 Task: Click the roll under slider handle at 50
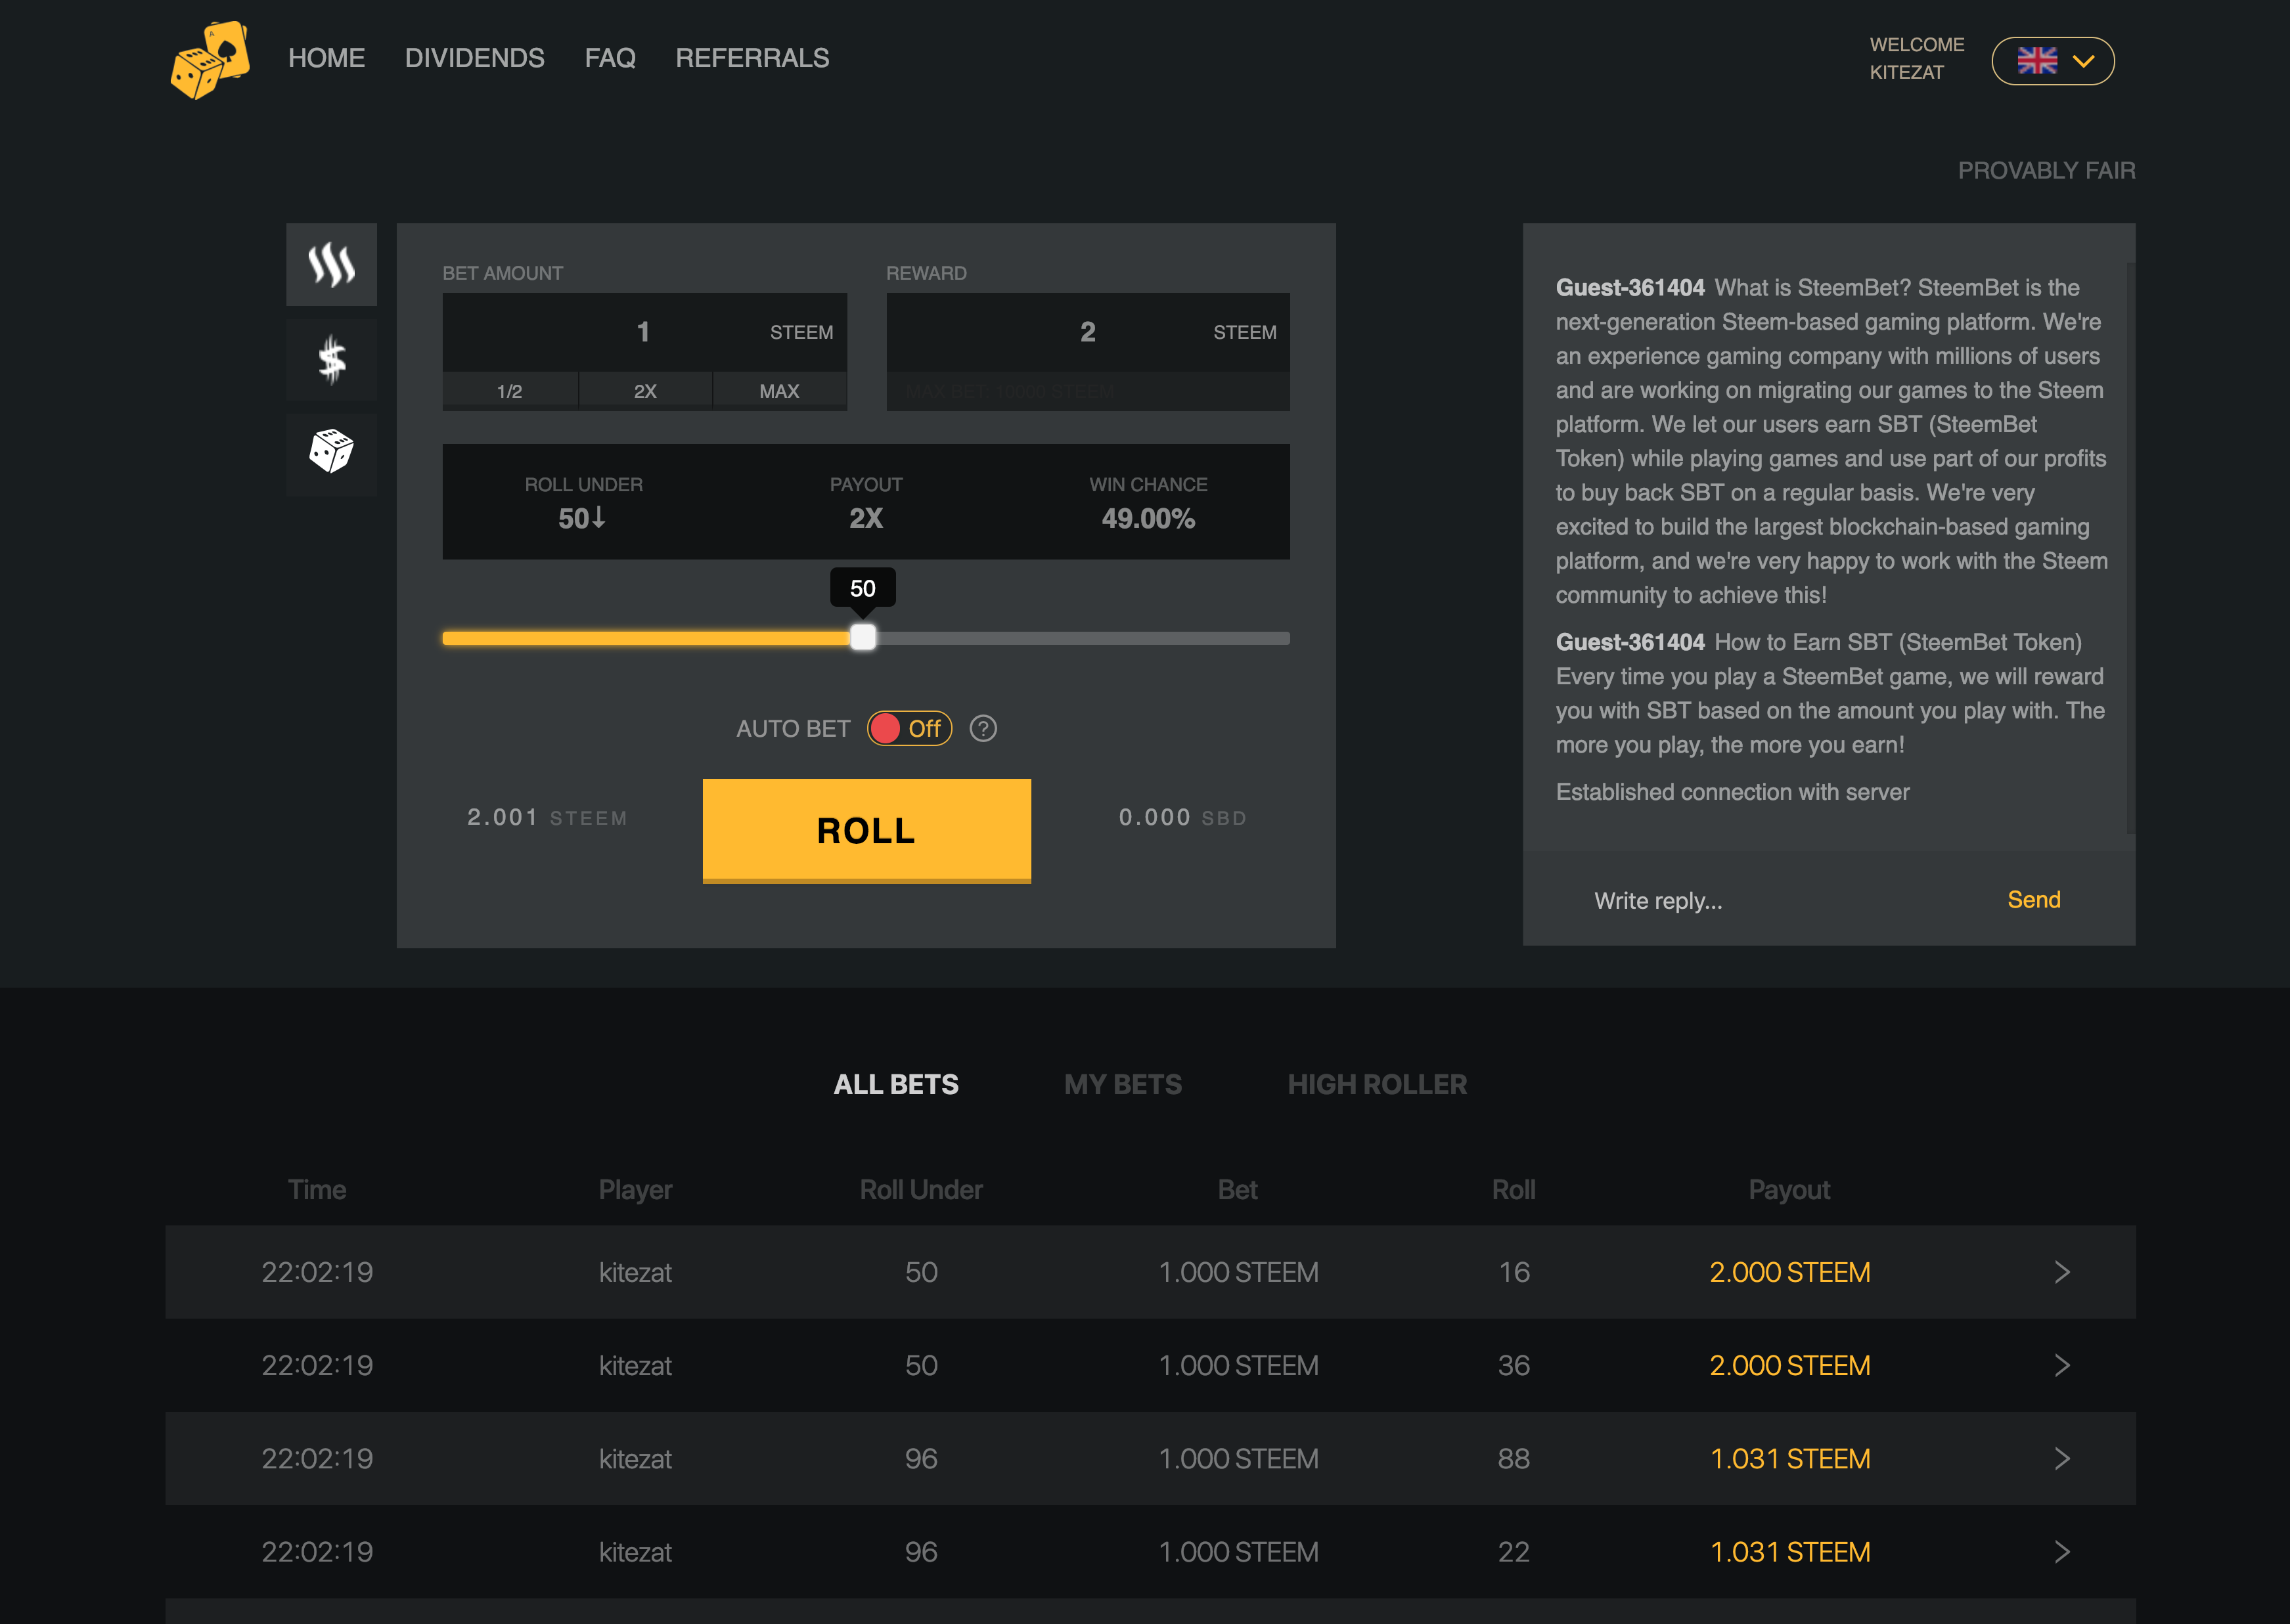tap(863, 638)
